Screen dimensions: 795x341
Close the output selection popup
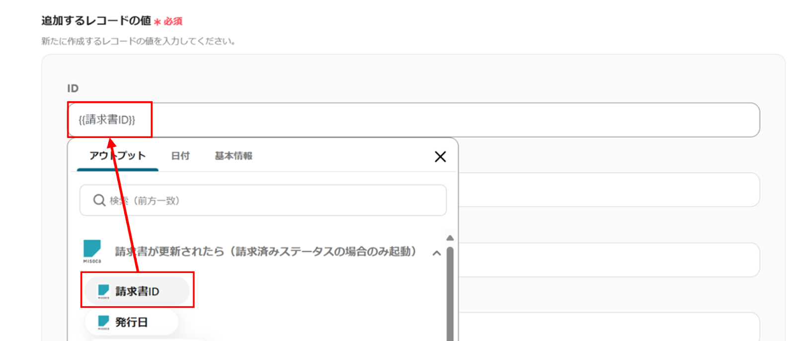click(440, 157)
